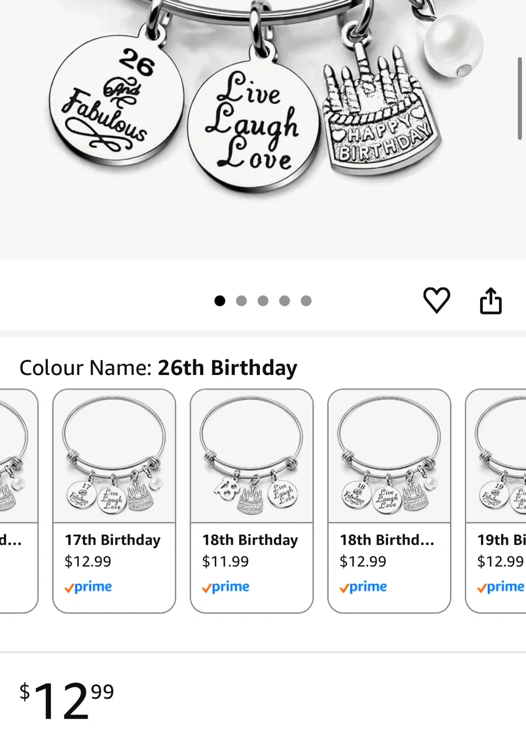Tap the heart wishlist icon
This screenshot has height=750, width=526.
pyautogui.click(x=436, y=301)
